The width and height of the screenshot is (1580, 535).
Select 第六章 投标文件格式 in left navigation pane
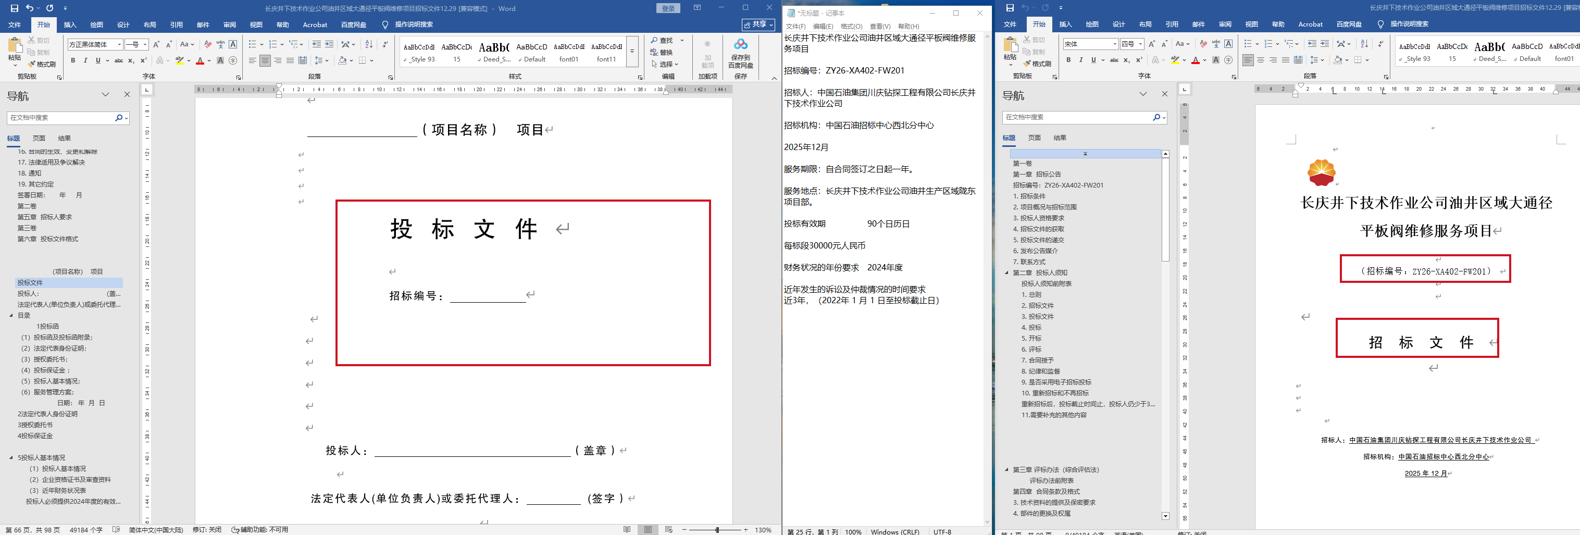tap(48, 239)
